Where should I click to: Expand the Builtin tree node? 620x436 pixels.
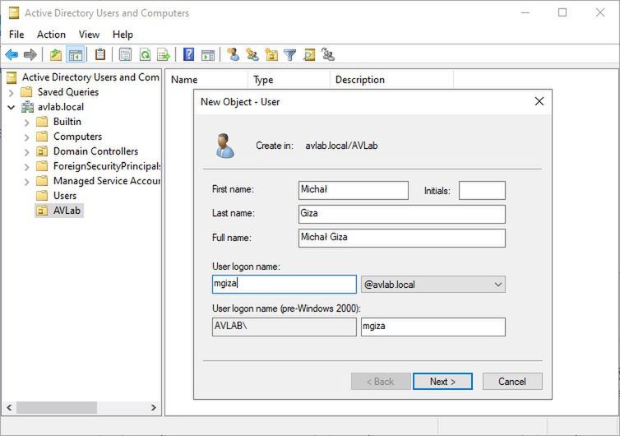point(26,122)
